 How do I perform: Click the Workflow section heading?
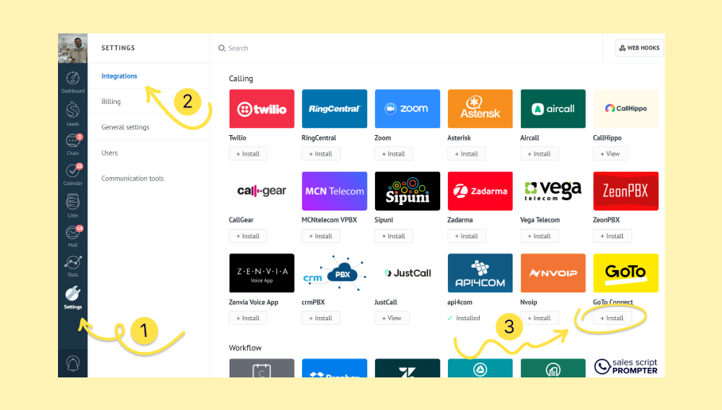pos(245,348)
